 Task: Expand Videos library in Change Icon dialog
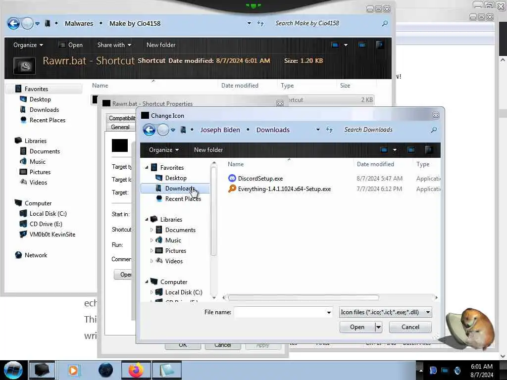pos(152,261)
